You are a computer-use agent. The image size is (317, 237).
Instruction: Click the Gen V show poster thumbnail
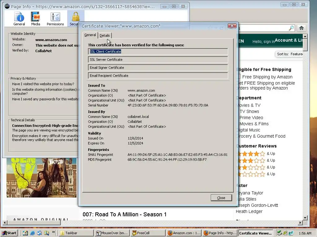(x=41, y=177)
